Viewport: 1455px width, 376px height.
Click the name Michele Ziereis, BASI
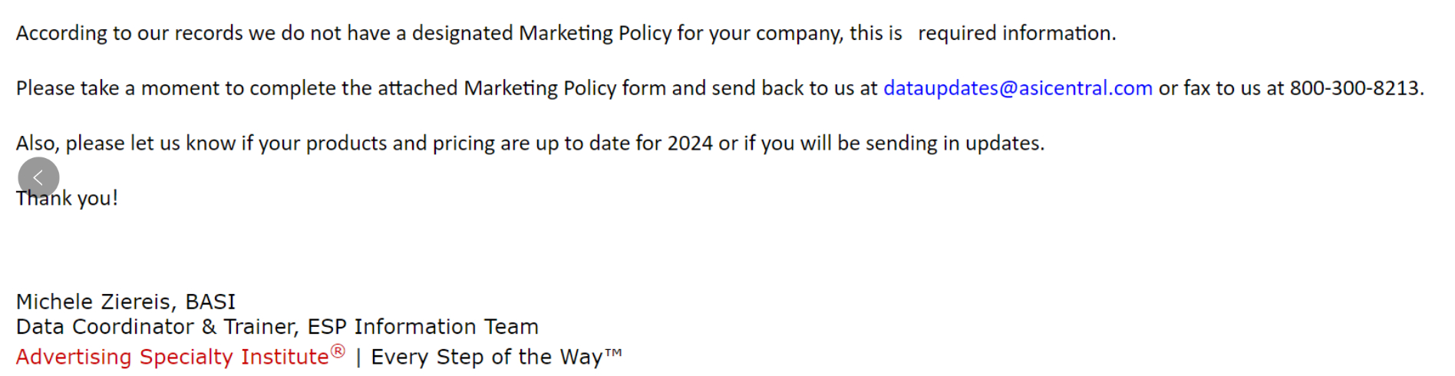pyautogui.click(x=126, y=302)
